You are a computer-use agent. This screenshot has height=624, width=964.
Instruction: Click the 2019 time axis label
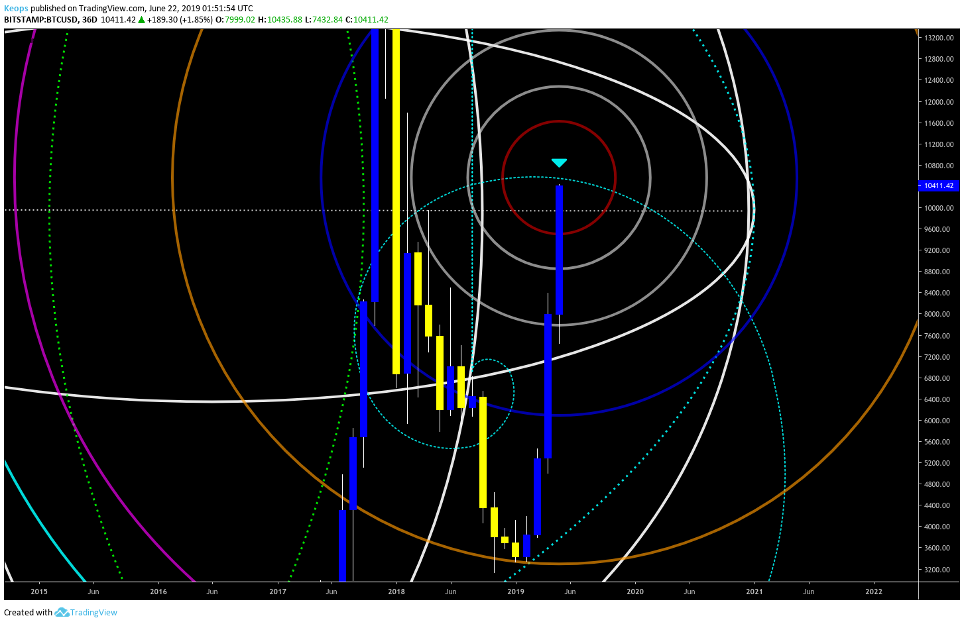[516, 592]
